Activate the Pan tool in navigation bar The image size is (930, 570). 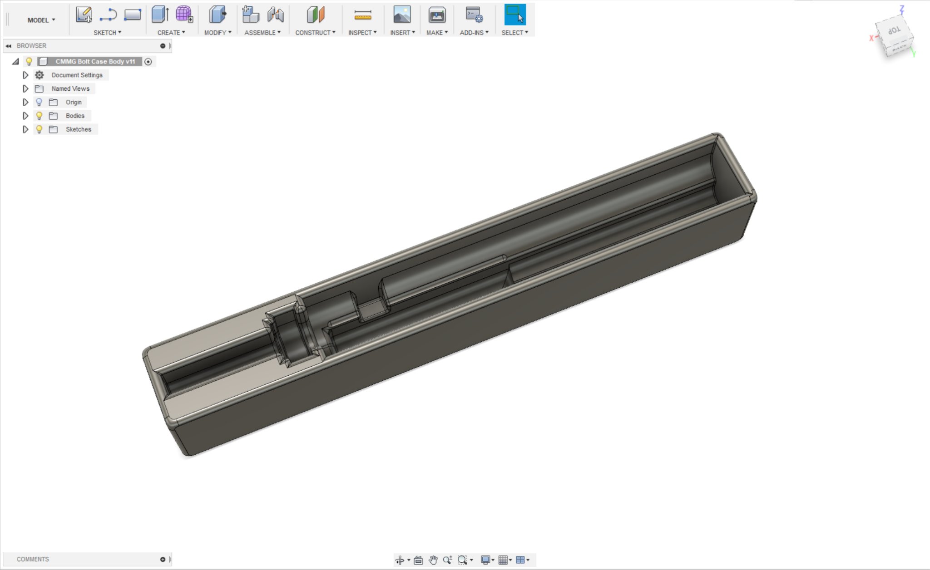point(433,560)
